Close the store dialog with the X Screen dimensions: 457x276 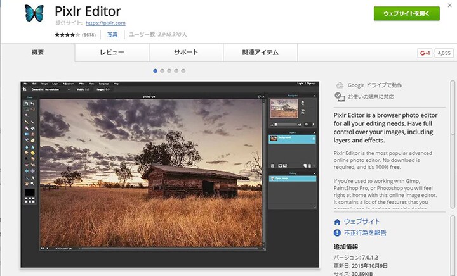[450, 5]
